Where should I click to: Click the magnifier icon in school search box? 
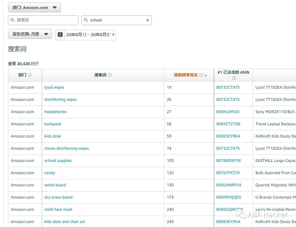(86, 20)
